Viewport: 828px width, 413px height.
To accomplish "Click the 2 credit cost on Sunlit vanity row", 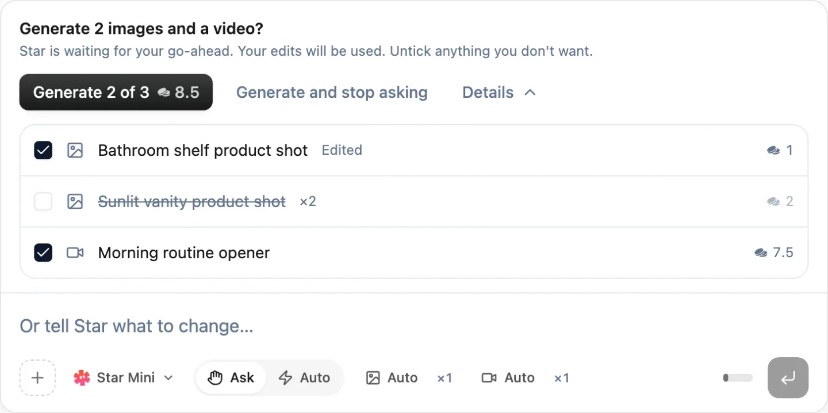I will pos(780,201).
